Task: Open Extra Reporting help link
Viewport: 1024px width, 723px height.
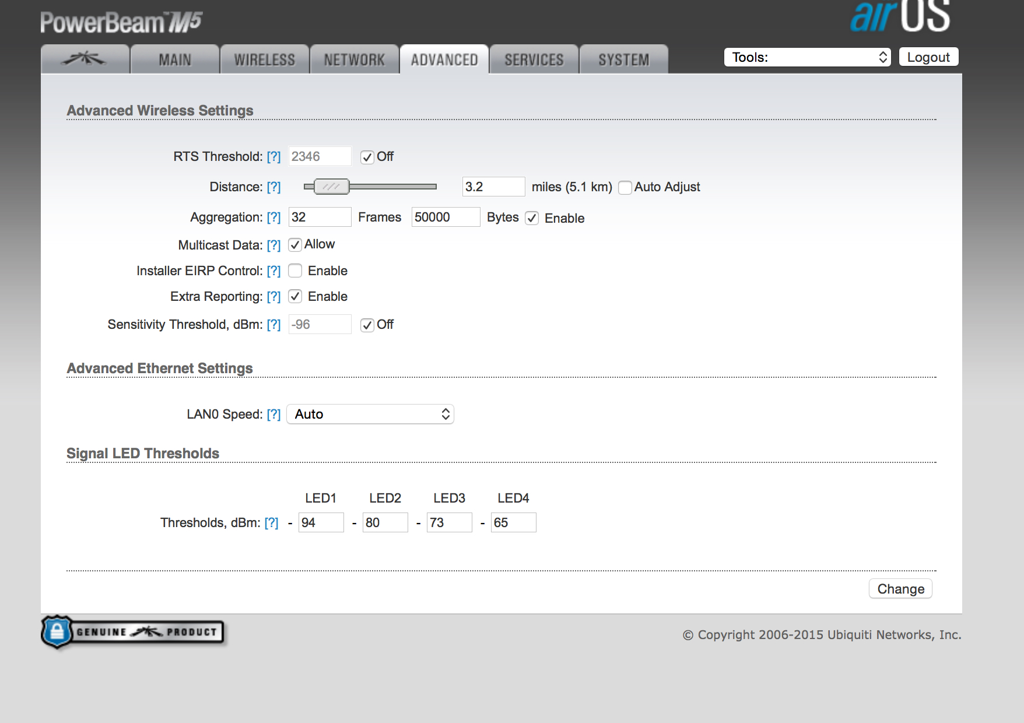Action: click(273, 296)
